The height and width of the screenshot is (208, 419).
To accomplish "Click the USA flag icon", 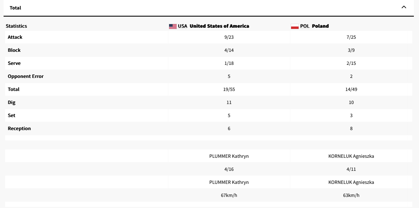I will (x=173, y=26).
